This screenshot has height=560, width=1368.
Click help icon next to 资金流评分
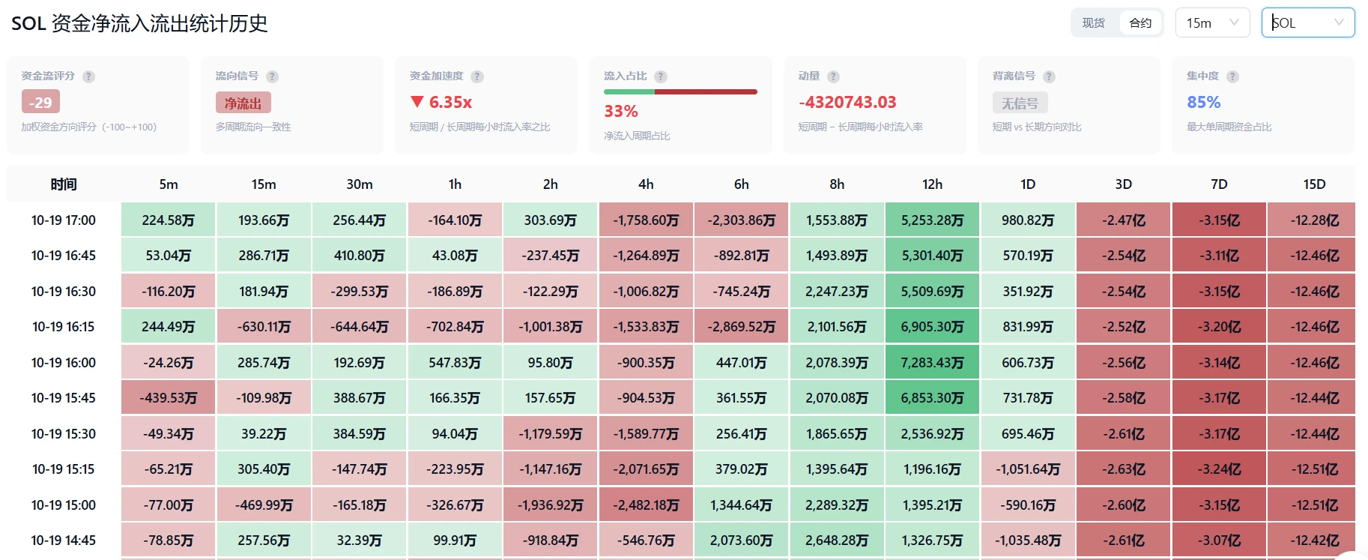(x=88, y=76)
